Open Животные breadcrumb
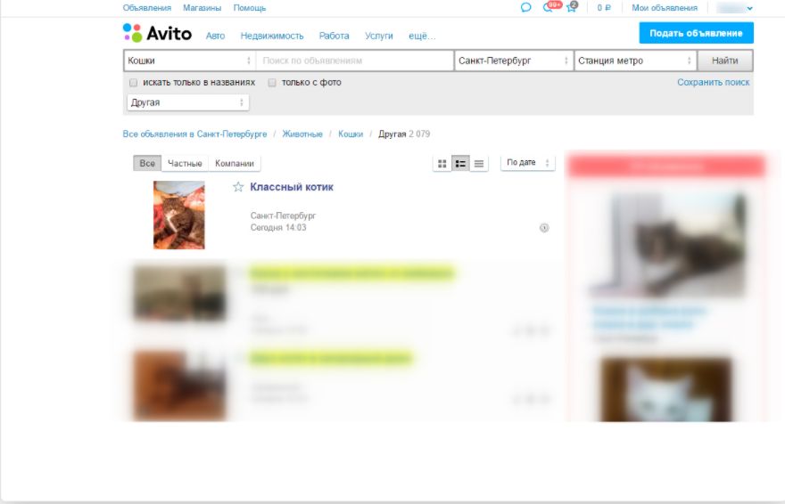 (302, 134)
